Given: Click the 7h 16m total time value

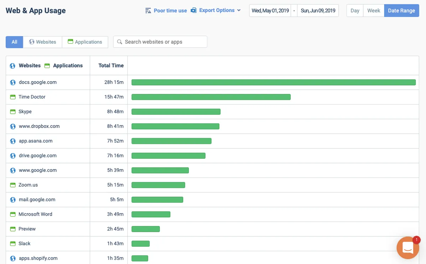Looking at the screenshot, I should (x=115, y=156).
